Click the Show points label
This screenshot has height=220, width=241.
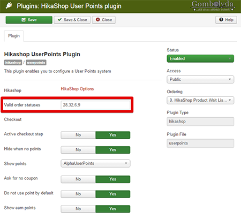(x=15, y=164)
